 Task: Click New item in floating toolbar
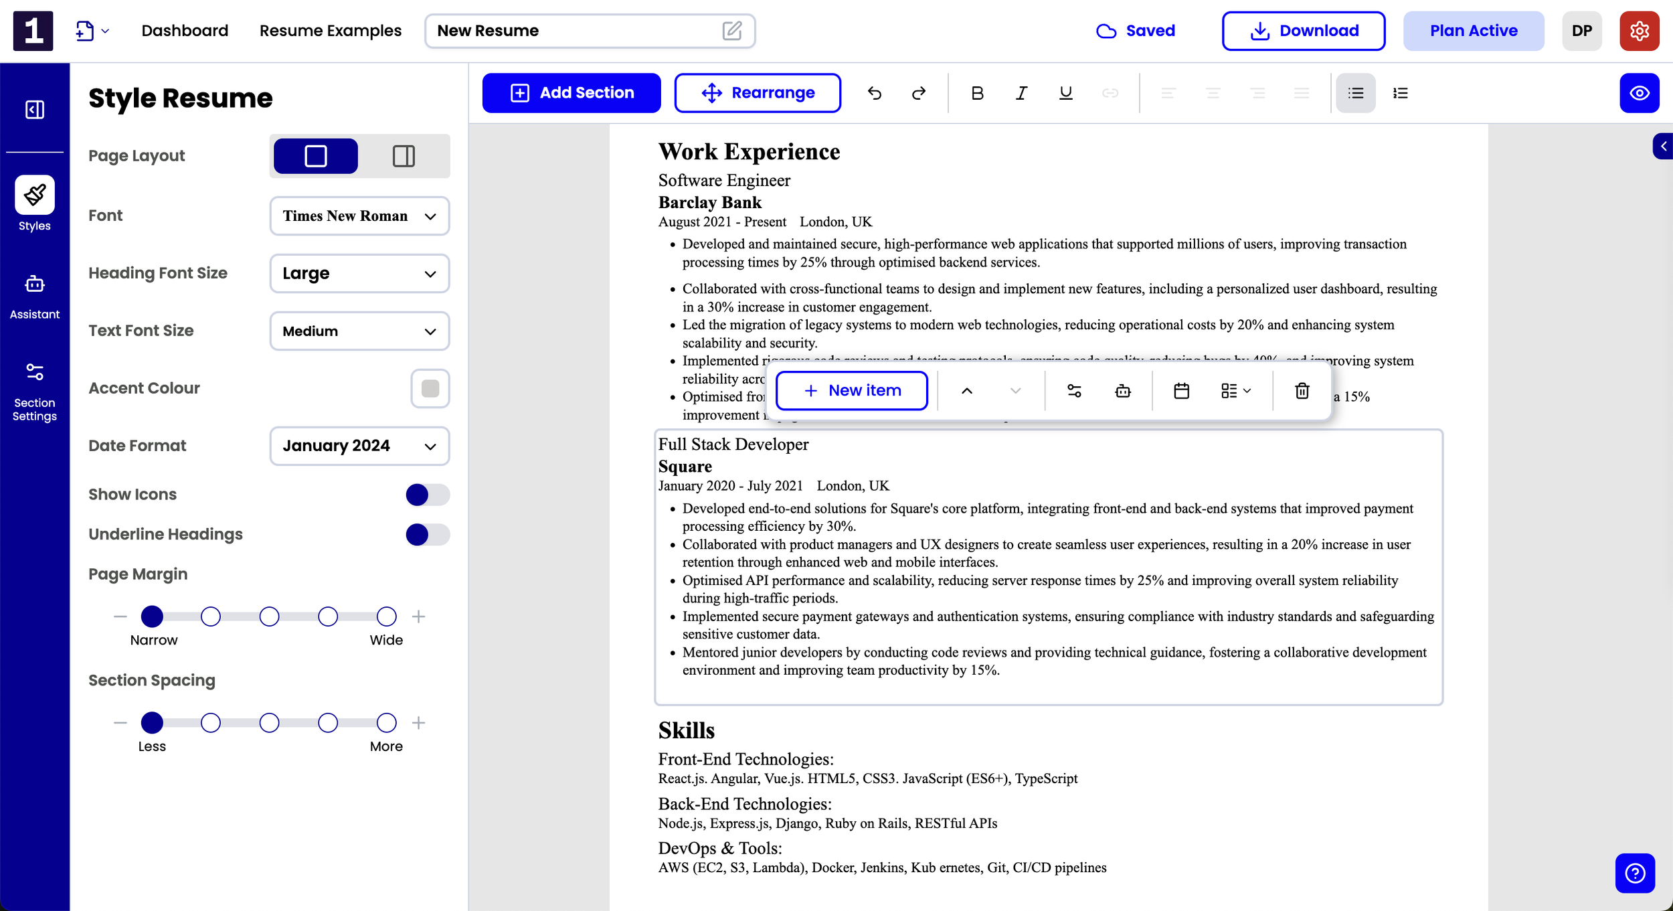click(x=851, y=391)
